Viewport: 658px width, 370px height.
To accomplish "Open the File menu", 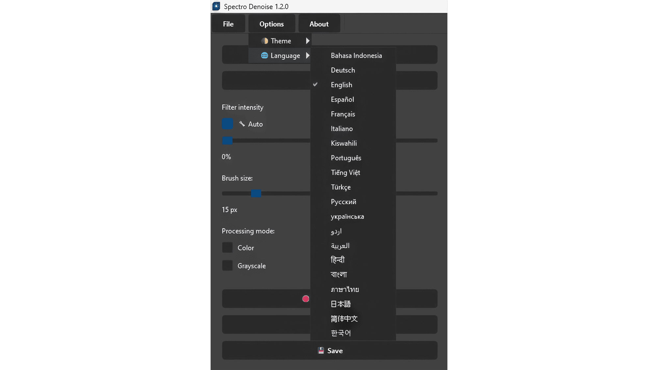I will point(228,24).
